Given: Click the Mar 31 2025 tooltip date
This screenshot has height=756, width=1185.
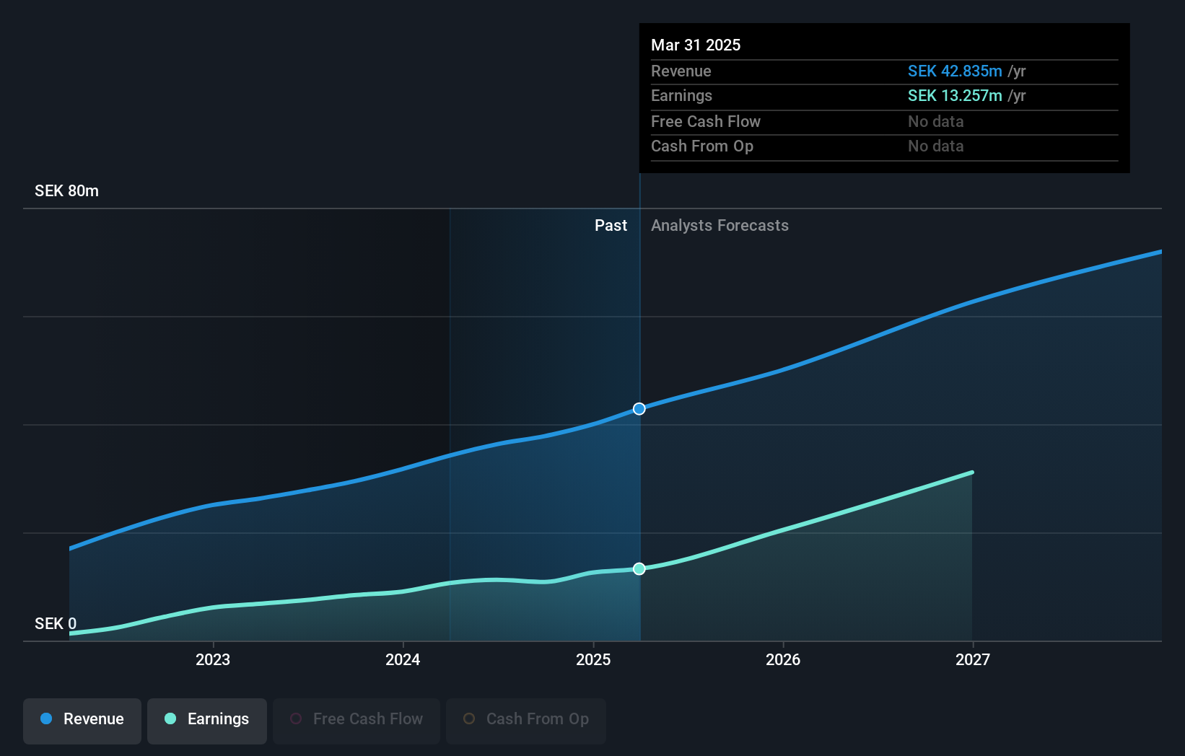Looking at the screenshot, I should 696,45.
